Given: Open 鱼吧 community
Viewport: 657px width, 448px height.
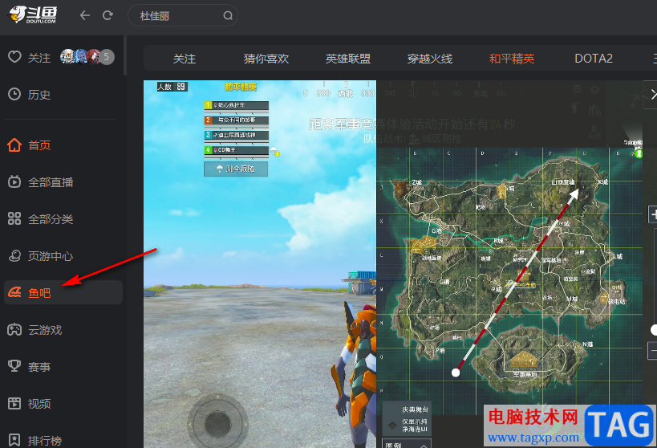Looking at the screenshot, I should tap(39, 293).
